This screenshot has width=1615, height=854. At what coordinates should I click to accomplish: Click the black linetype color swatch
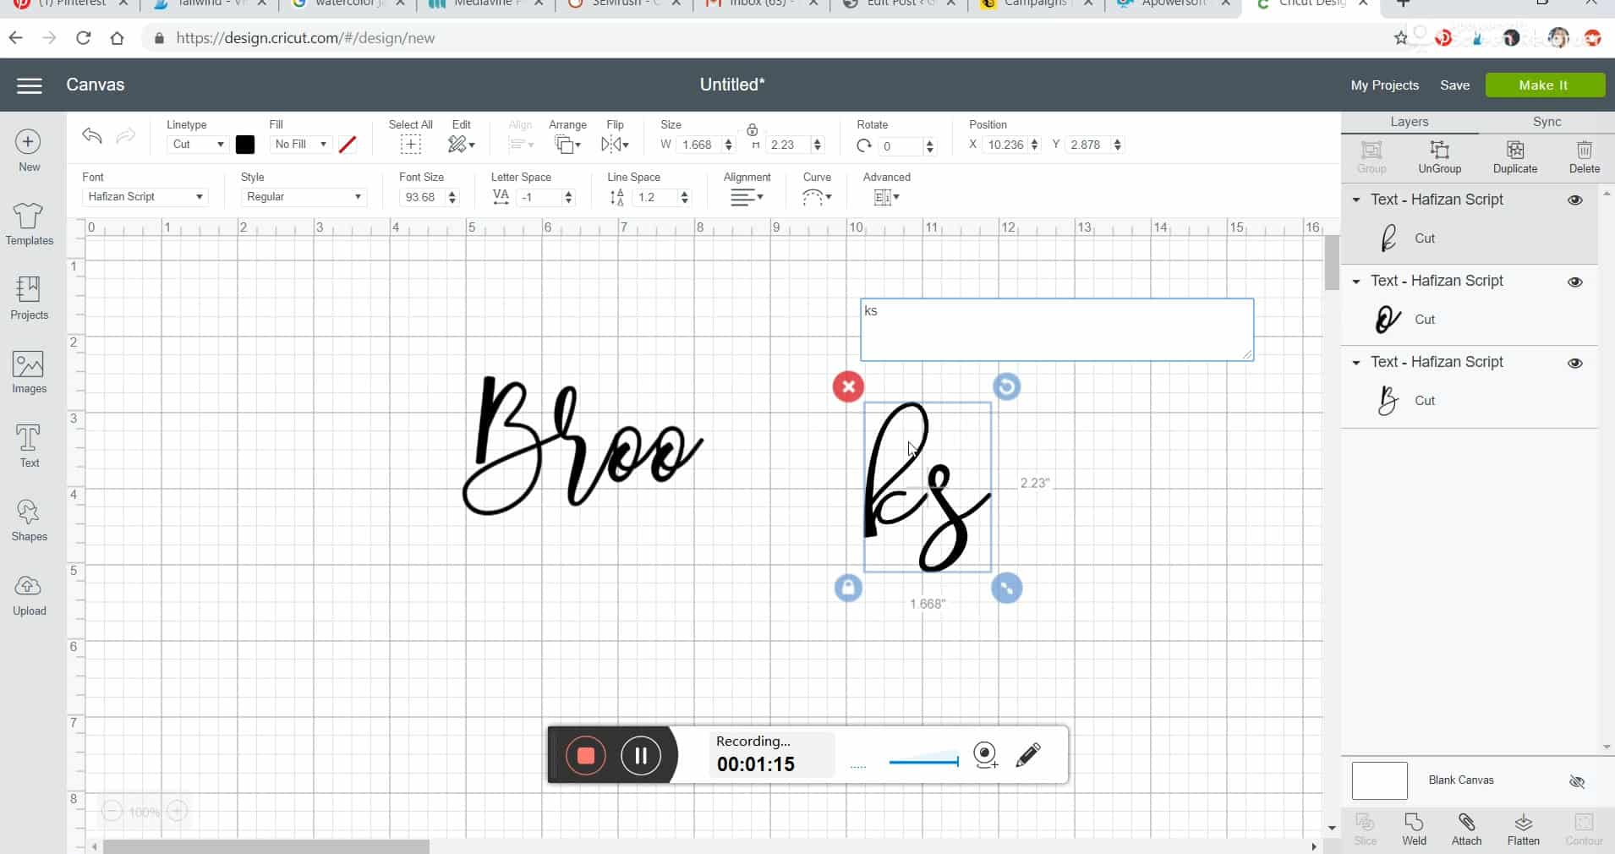(245, 145)
